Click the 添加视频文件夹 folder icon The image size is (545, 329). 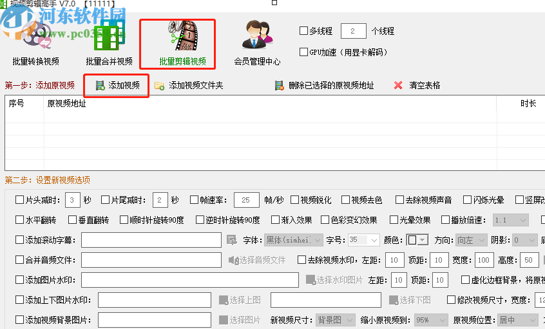pos(160,86)
